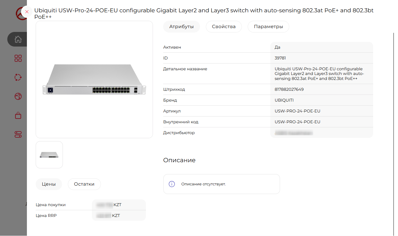
Task: Click the small switch thumbnail image
Action: [x=49, y=155]
